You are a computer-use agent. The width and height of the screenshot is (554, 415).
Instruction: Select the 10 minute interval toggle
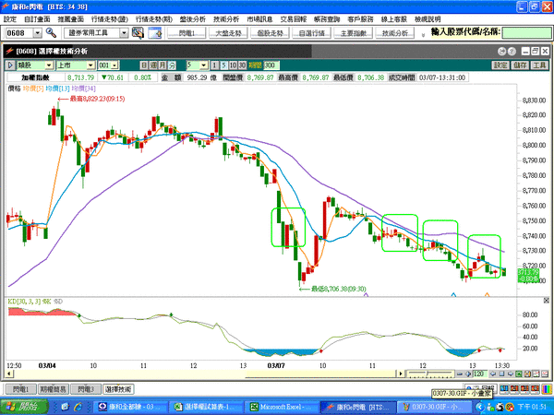coord(234,65)
